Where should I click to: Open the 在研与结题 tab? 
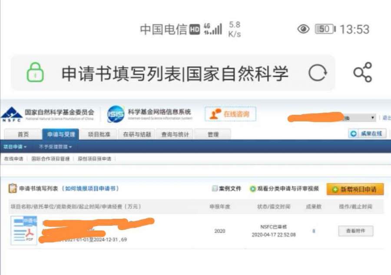[137, 134]
